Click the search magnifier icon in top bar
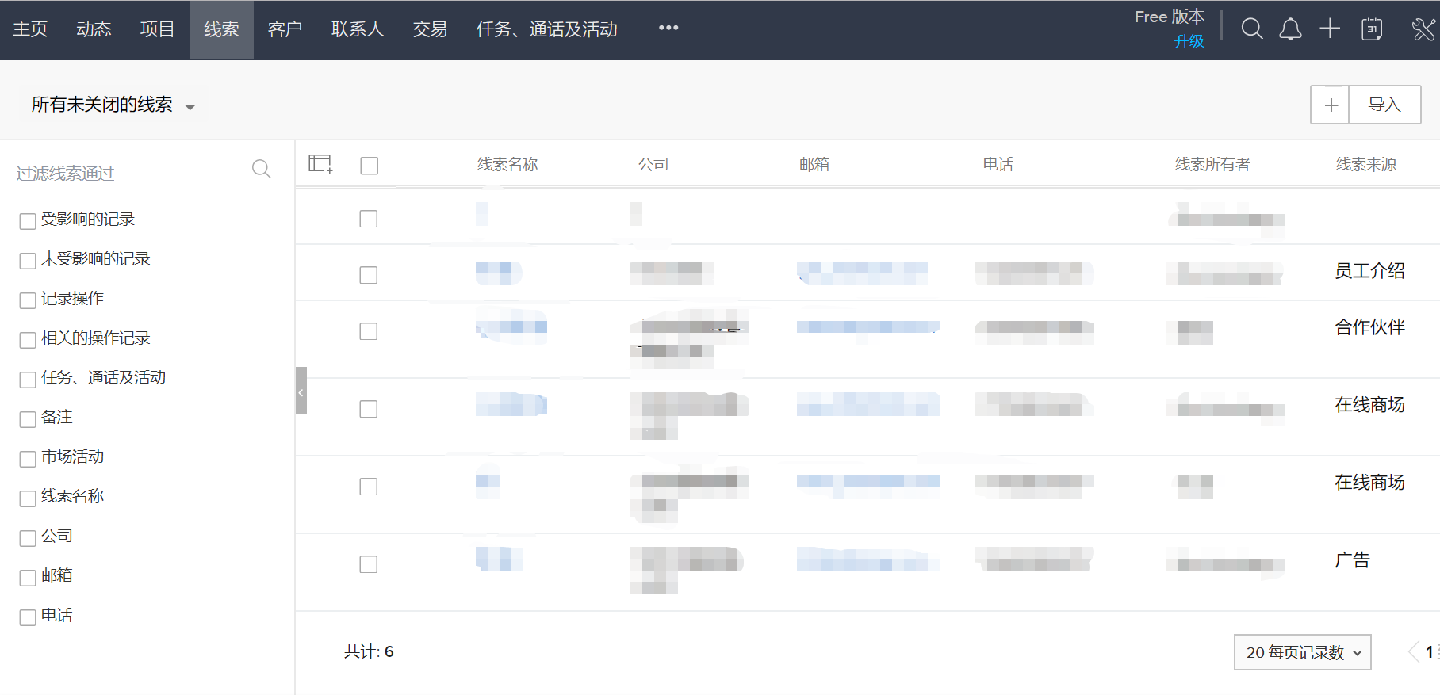Image resolution: width=1440 pixels, height=695 pixels. tap(1252, 29)
